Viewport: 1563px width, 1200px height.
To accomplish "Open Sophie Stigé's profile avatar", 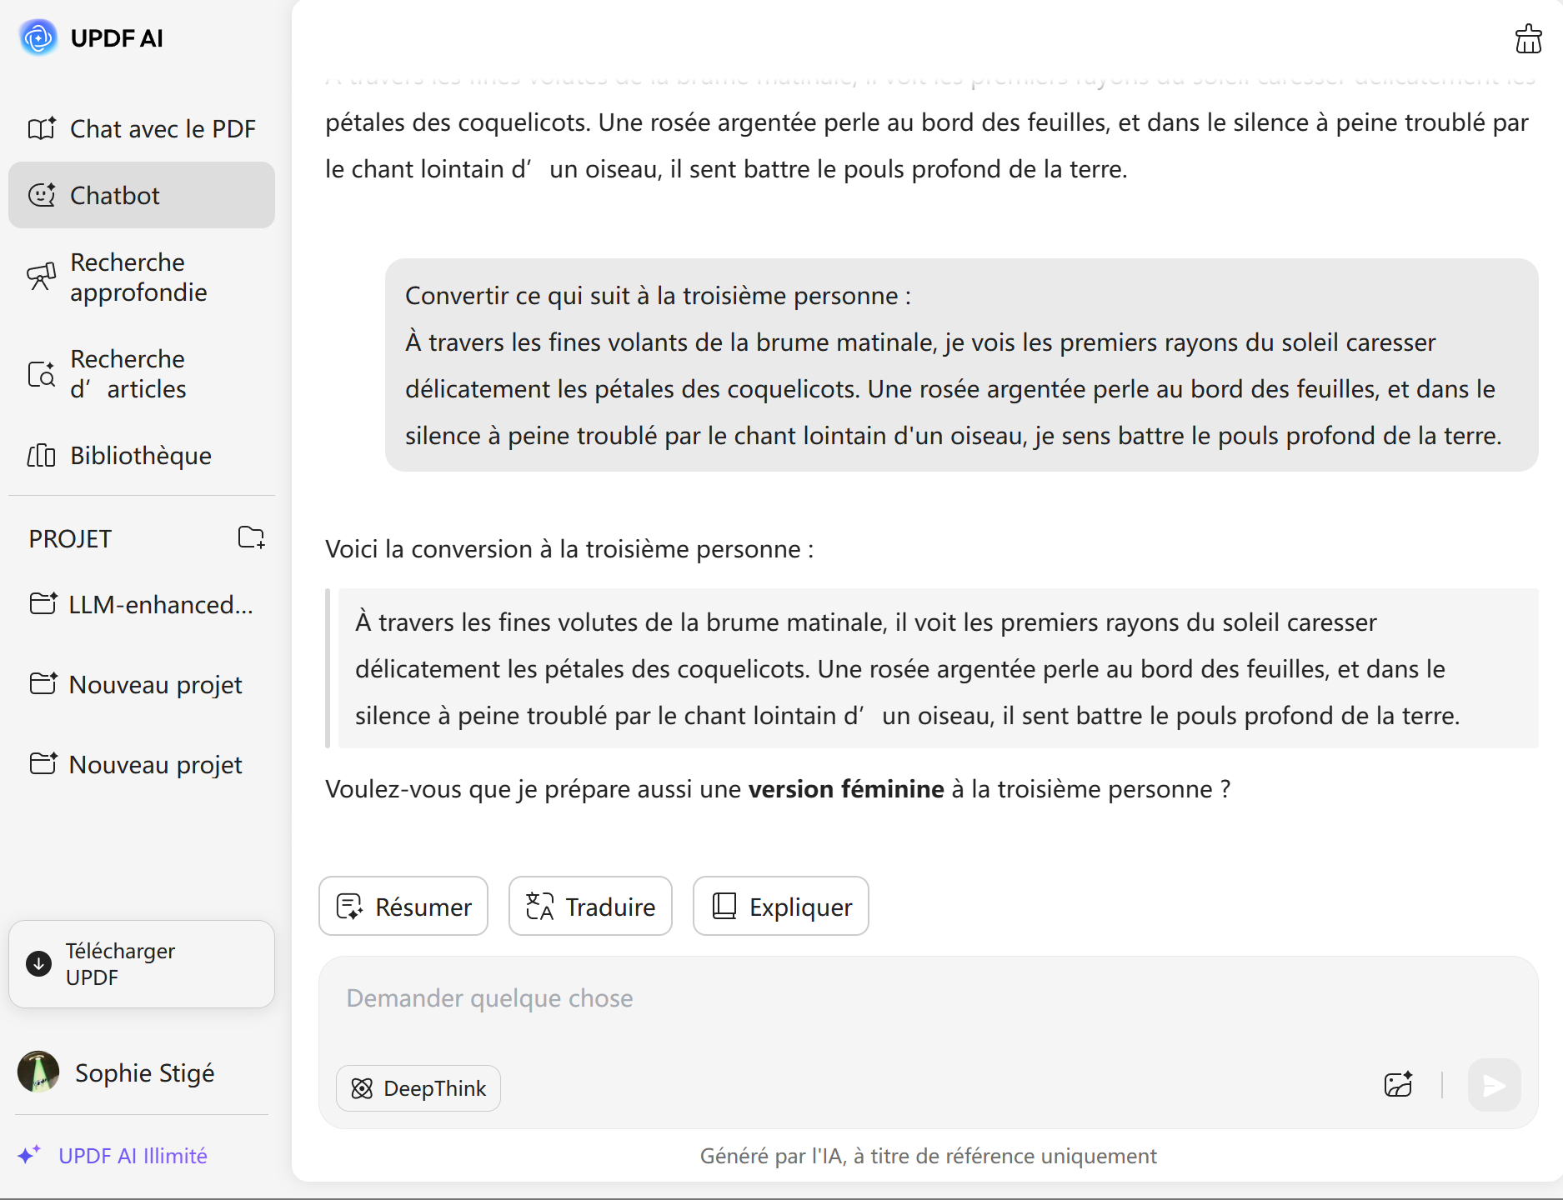I will (x=38, y=1072).
